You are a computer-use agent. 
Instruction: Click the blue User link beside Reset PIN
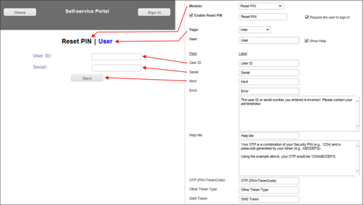point(106,41)
